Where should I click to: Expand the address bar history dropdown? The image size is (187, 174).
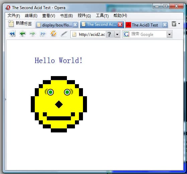[x=117, y=35]
